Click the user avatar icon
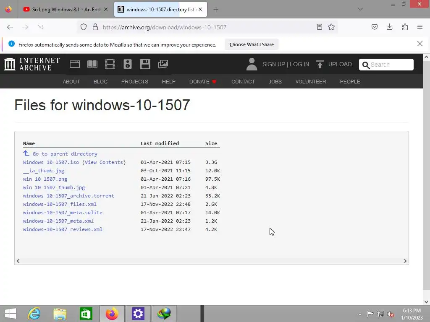This screenshot has width=430, height=322. click(x=252, y=64)
